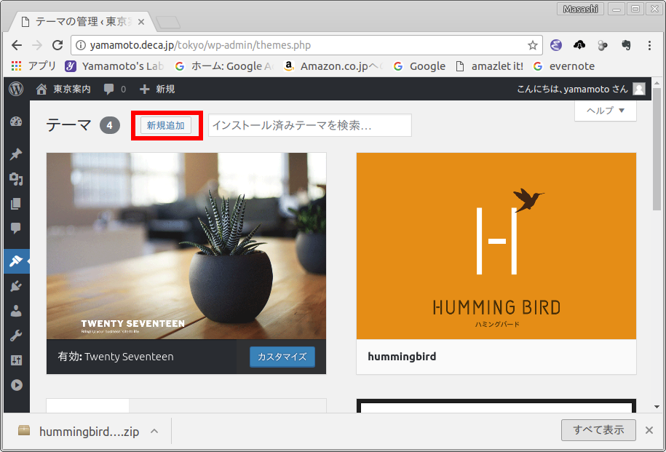The image size is (666, 452).
Task: Bookmark this page with the star icon
Action: click(x=533, y=45)
